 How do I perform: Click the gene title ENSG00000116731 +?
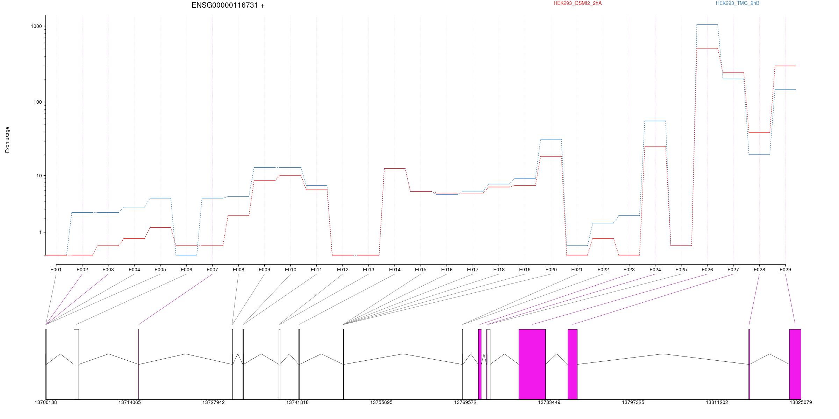point(228,6)
